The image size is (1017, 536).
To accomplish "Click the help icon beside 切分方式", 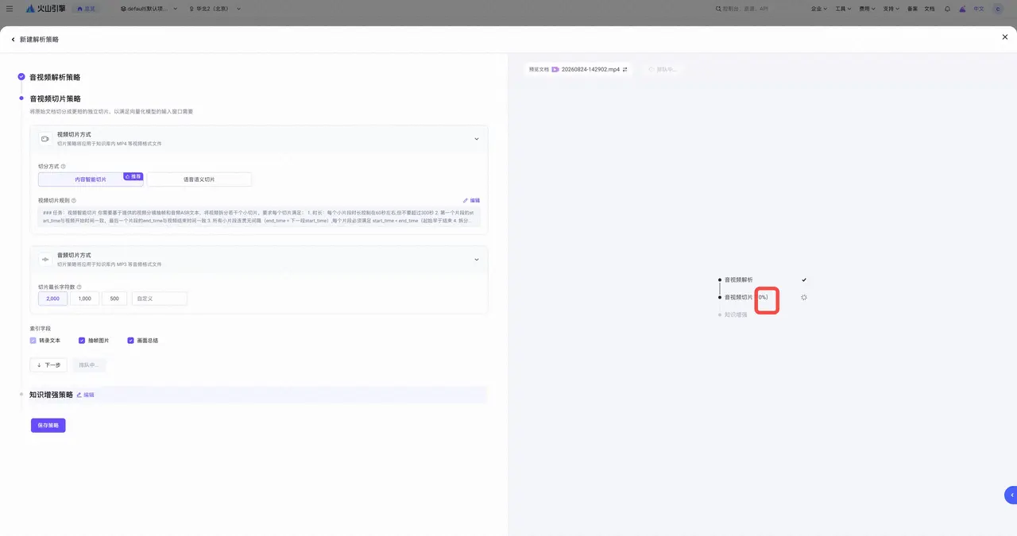I will click(x=64, y=167).
